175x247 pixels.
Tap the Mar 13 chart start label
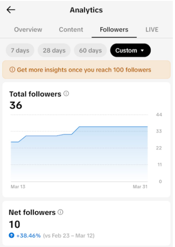click(x=18, y=187)
